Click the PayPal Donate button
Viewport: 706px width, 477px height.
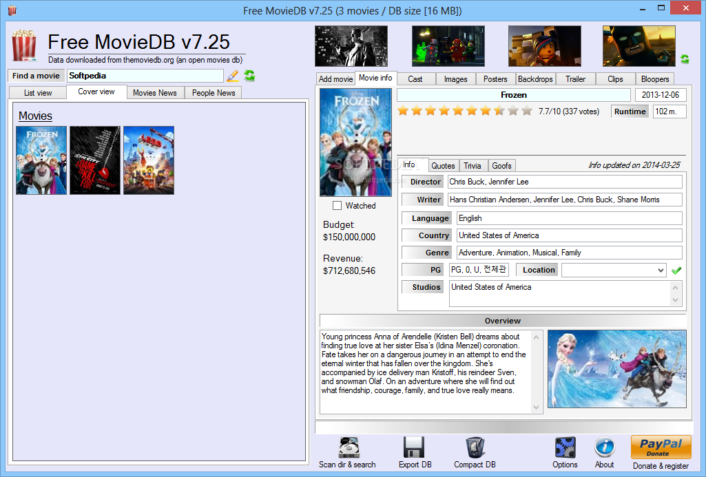pyautogui.click(x=661, y=447)
